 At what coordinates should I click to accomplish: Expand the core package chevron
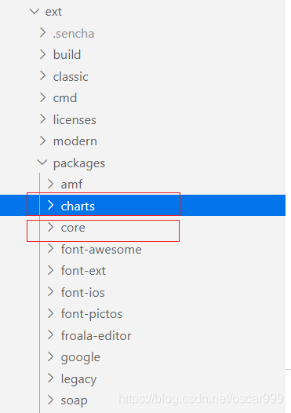pos(50,227)
